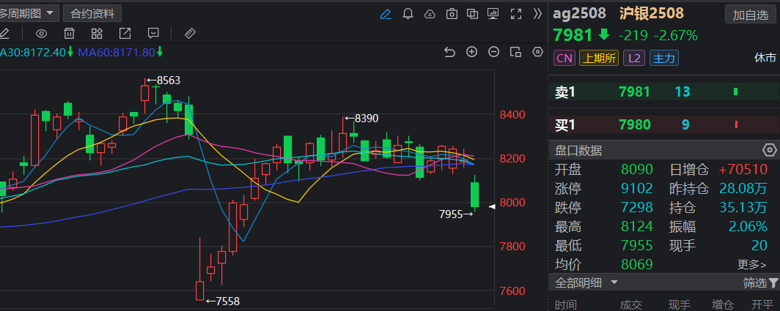Click the cloud sync icon
Screen dimensions: 780x311
point(430,14)
